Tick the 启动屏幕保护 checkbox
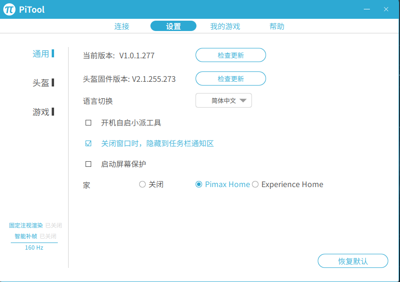400x282 pixels. (88, 164)
